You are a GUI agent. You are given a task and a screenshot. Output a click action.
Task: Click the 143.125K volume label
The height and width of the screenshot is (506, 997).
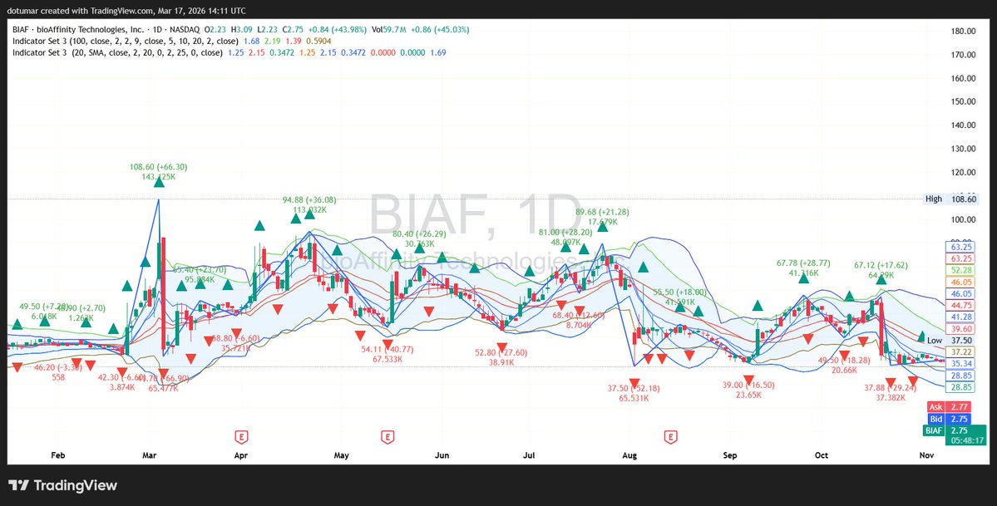click(159, 177)
